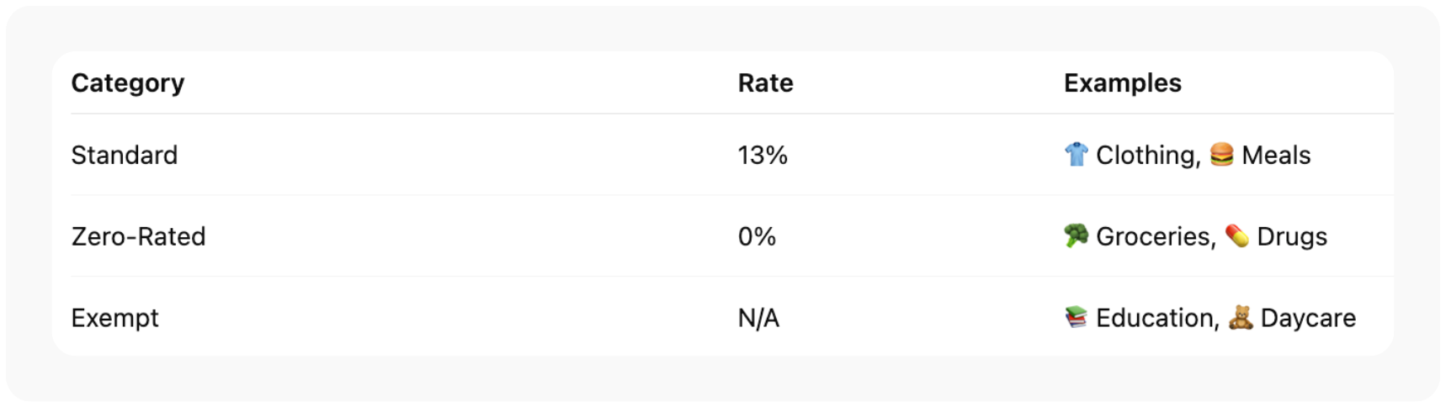Viewport: 1446px width, 407px height.
Task: Click the Standard category cell
Action: click(124, 156)
